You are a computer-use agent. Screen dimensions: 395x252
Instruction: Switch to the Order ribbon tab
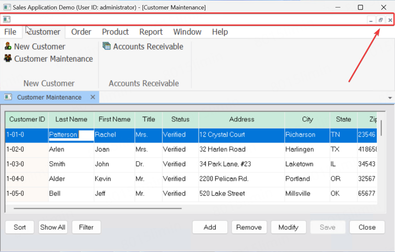point(81,32)
